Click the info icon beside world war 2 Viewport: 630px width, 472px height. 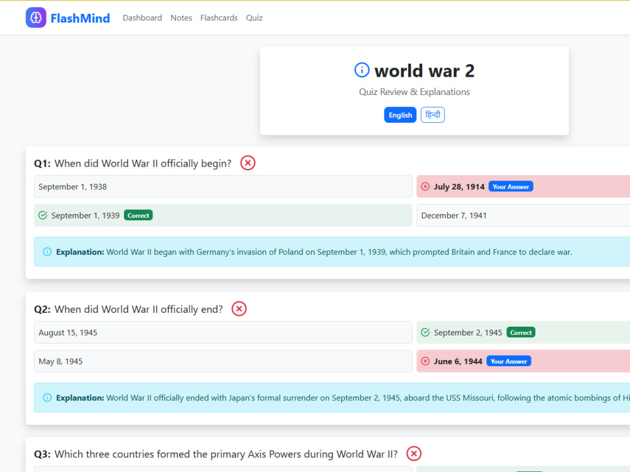pos(362,70)
